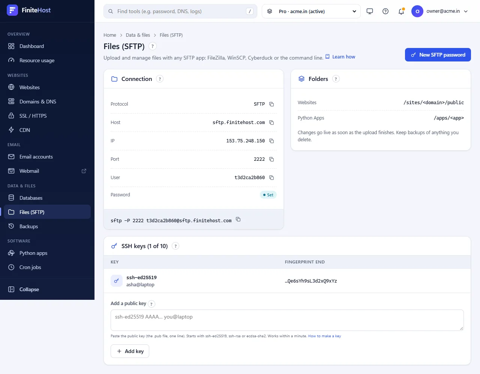Show help for Folders card
480x374 pixels.
[336, 79]
